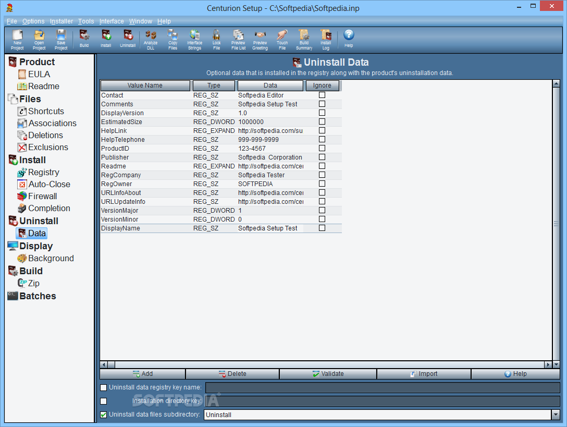The width and height of the screenshot is (567, 427).
Task: Open the Interface menu
Action: coord(112,21)
